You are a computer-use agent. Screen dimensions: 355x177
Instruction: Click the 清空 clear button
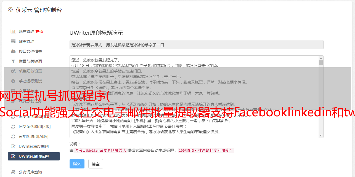point(96,164)
